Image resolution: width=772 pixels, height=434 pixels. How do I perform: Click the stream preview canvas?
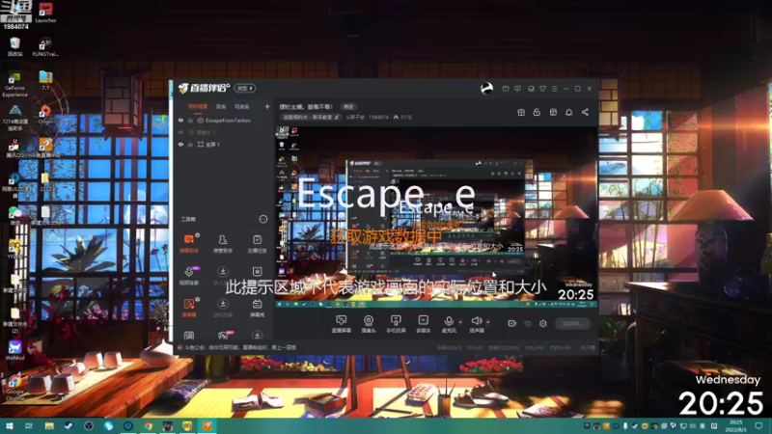[x=436, y=216]
